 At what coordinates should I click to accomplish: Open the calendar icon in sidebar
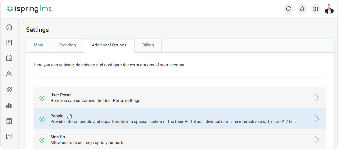coord(9,58)
